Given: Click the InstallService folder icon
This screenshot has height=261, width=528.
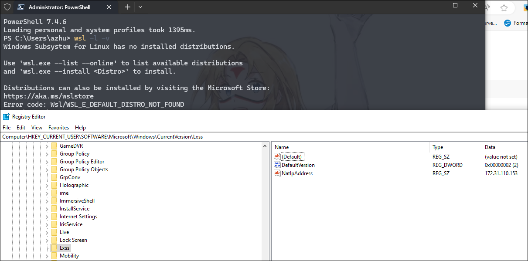Looking at the screenshot, I should click(x=54, y=209).
